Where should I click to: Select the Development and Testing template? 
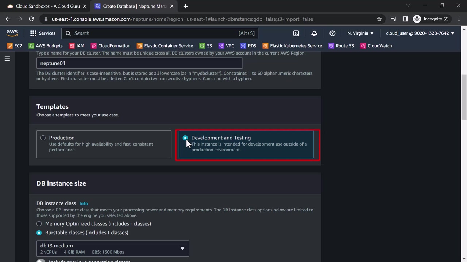tap(185, 138)
